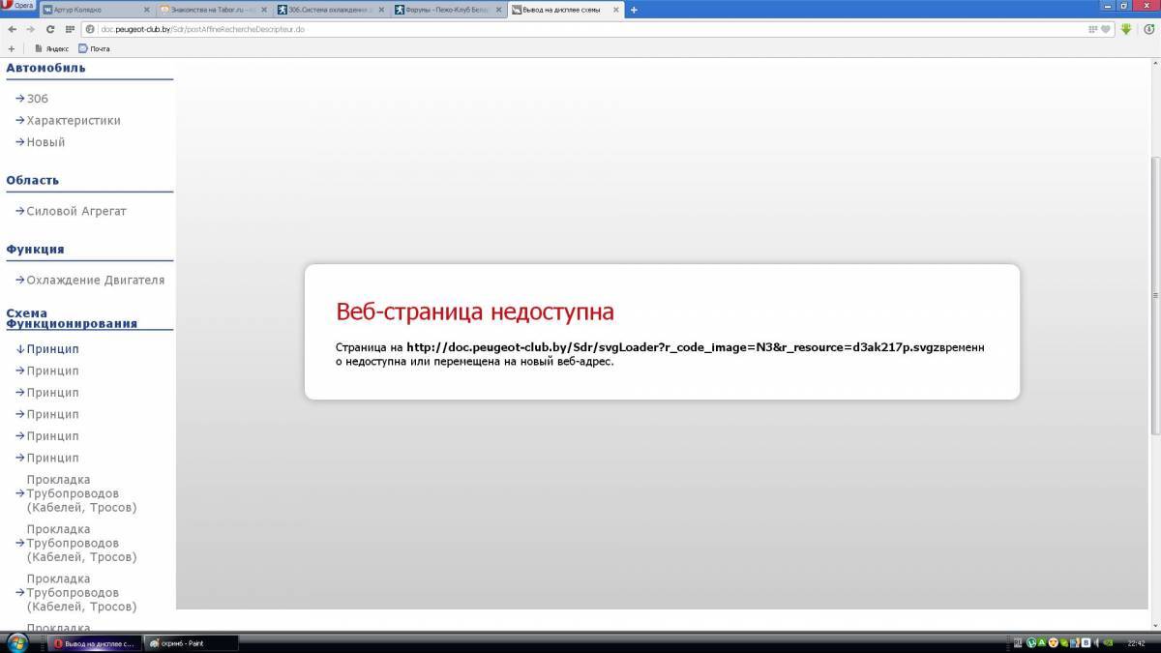Collapse the first 'Принцип' item with down arrow
Viewport: 1161px width, 653px height.
[52, 349]
